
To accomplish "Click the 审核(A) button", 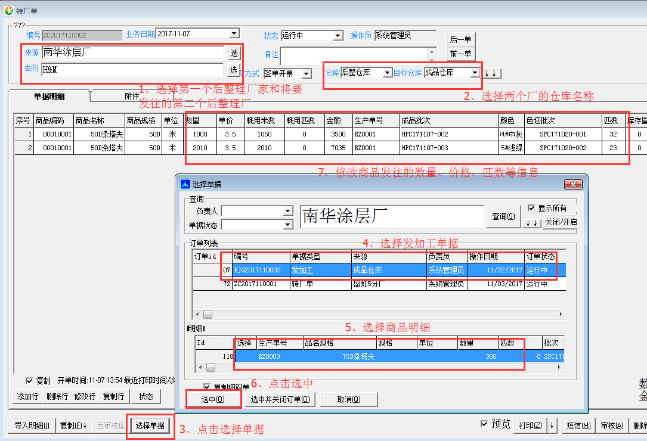I will coord(612,426).
